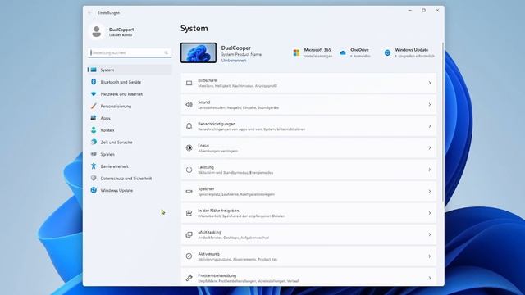The image size is (525, 295).
Task: Click the Umbenennen link
Action: pyautogui.click(x=234, y=61)
